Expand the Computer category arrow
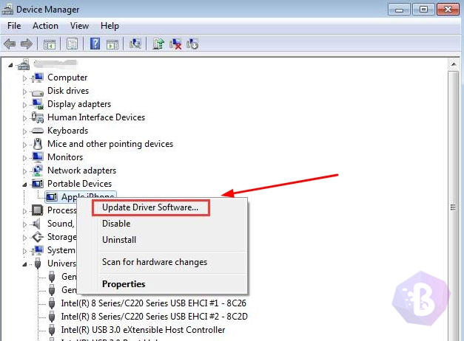The image size is (464, 341). [x=25, y=78]
